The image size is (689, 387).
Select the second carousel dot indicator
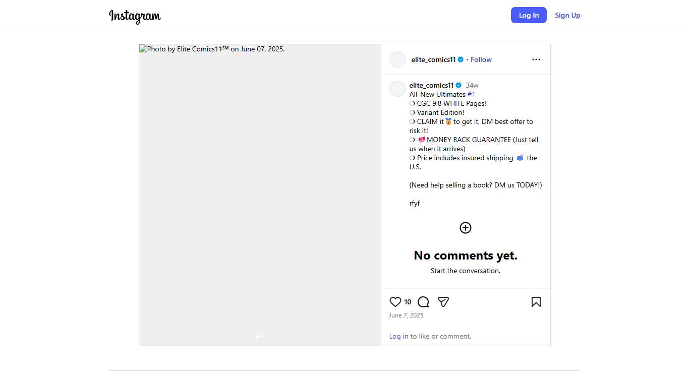tap(262, 336)
